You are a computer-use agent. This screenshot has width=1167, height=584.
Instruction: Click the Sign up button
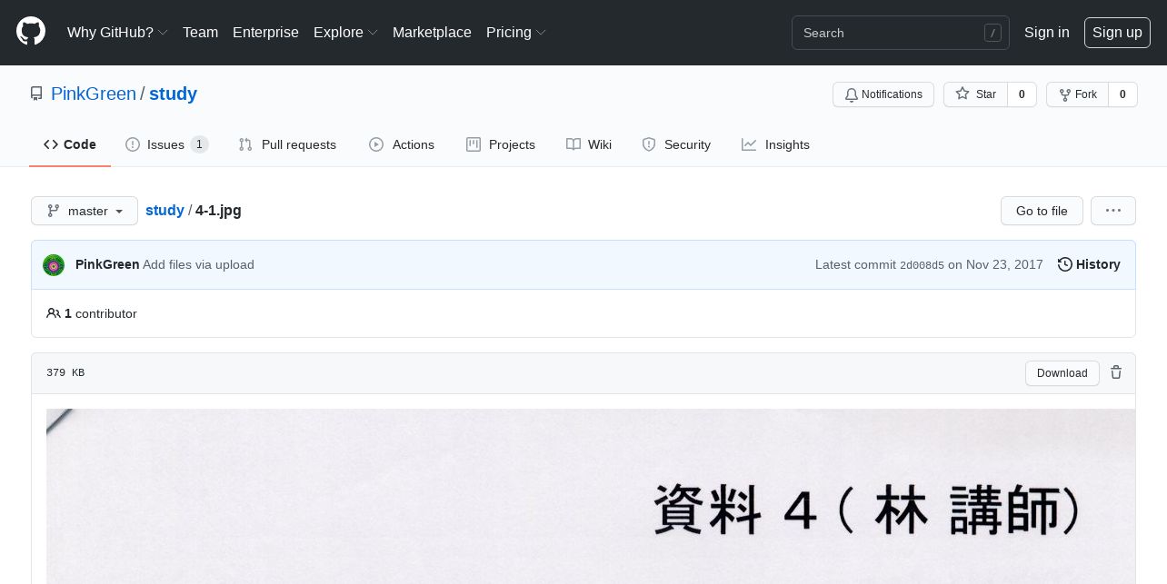pyautogui.click(x=1117, y=33)
